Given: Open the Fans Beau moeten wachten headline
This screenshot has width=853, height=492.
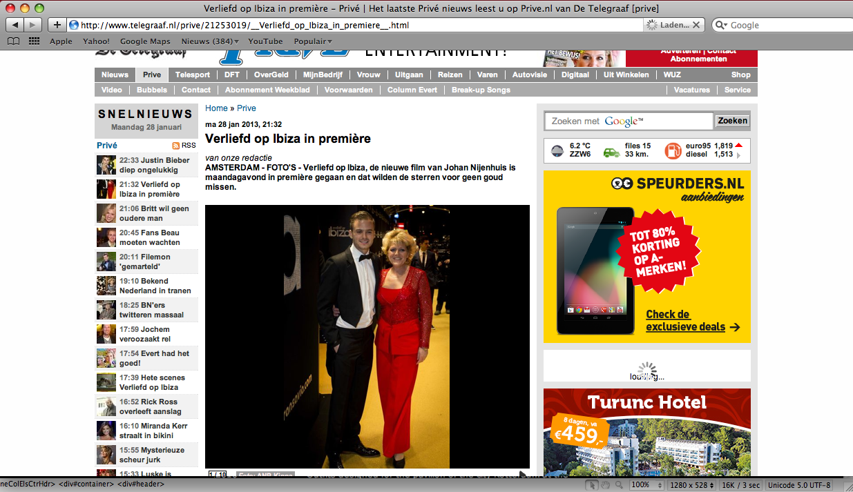Looking at the screenshot, I should click(x=150, y=237).
